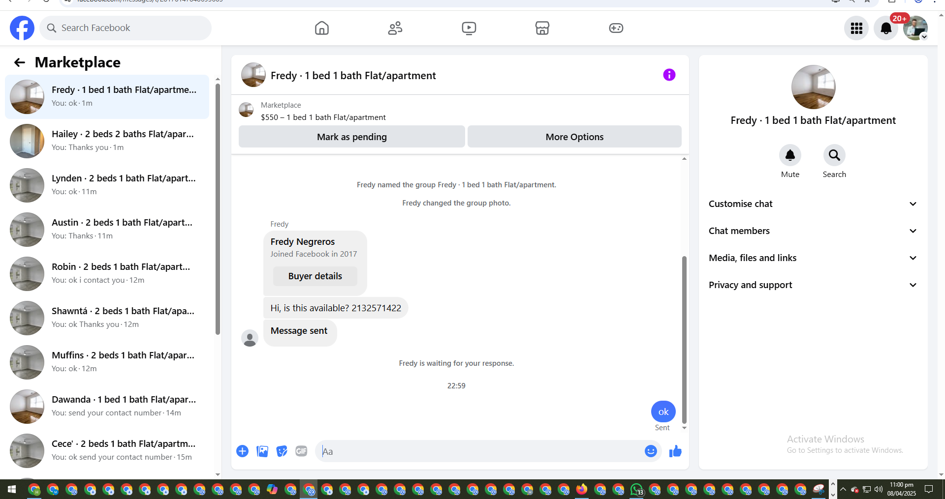Open the Austin 2 beds 1 bath conversation
This screenshot has width=945, height=499.
pos(107,230)
